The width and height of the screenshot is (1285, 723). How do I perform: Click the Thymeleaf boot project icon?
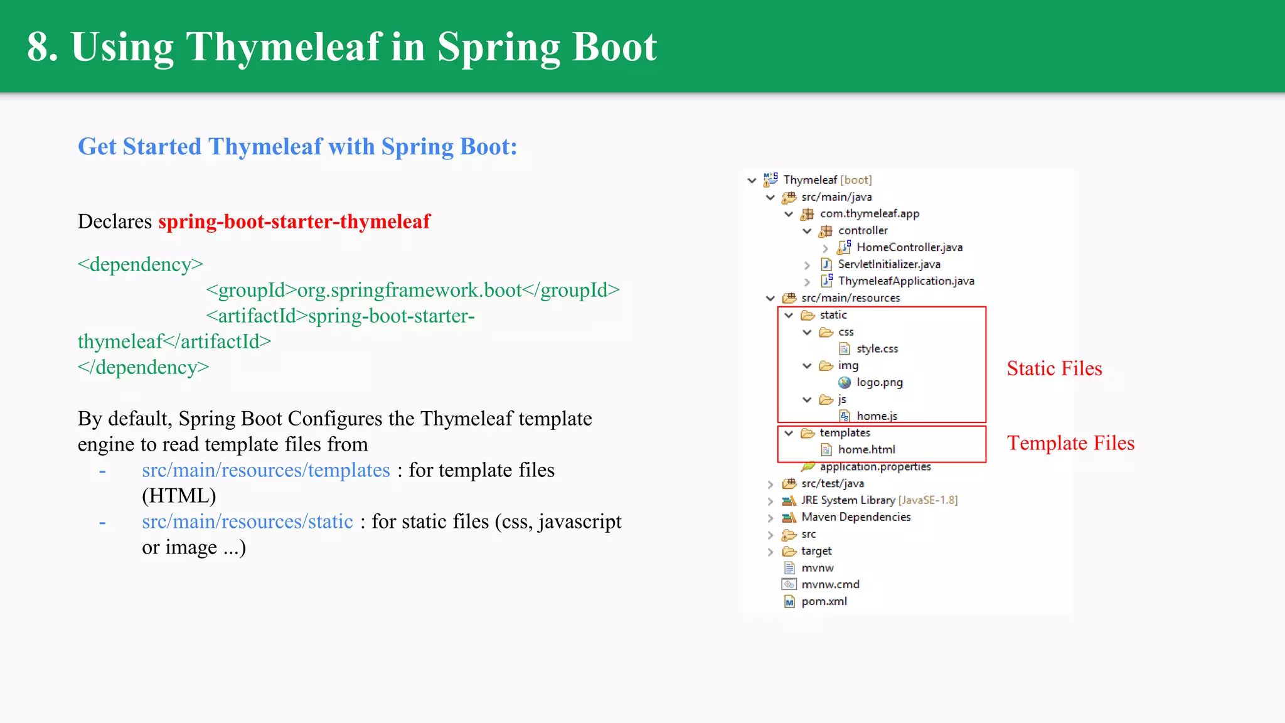tap(770, 180)
